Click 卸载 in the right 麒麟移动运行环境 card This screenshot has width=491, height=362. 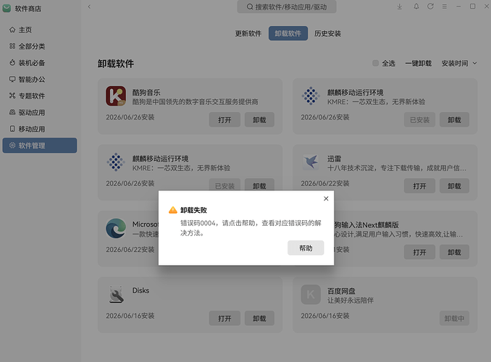[x=454, y=119]
